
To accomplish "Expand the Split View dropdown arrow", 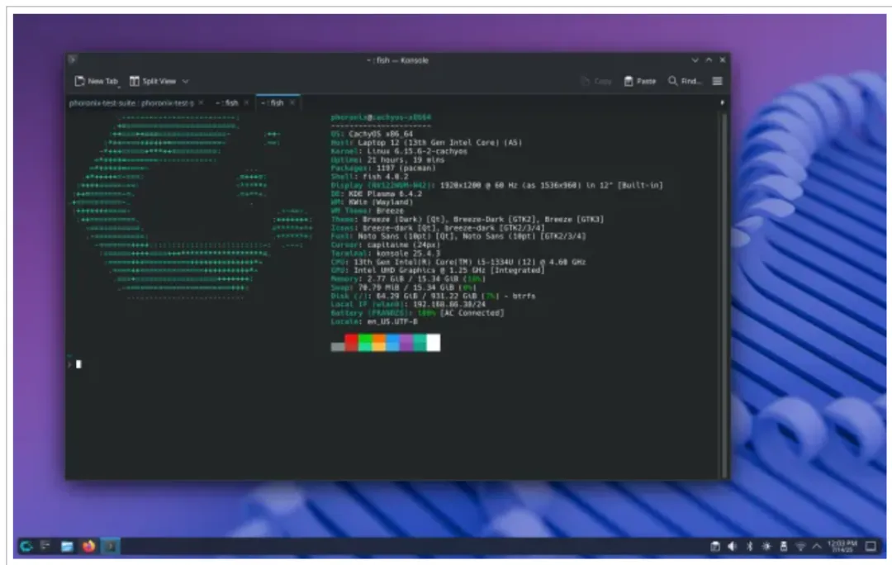I will pyautogui.click(x=186, y=82).
